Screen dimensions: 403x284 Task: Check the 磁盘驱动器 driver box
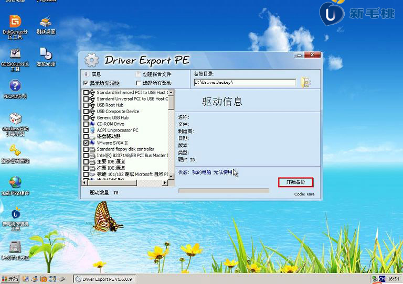pos(86,136)
